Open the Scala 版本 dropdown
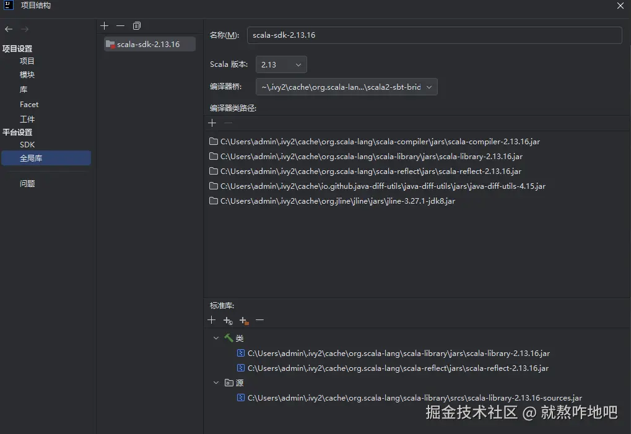 pos(297,64)
